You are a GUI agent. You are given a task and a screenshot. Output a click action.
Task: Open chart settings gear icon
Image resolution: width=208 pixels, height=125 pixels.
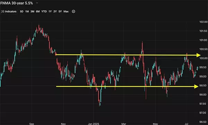(73, 11)
